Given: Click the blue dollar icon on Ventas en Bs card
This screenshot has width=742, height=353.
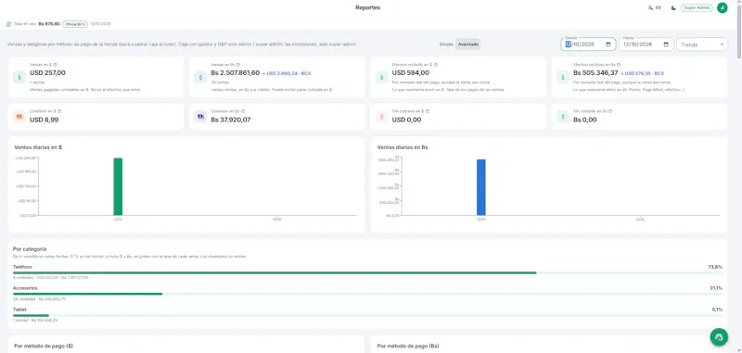Looking at the screenshot, I should tap(200, 78).
